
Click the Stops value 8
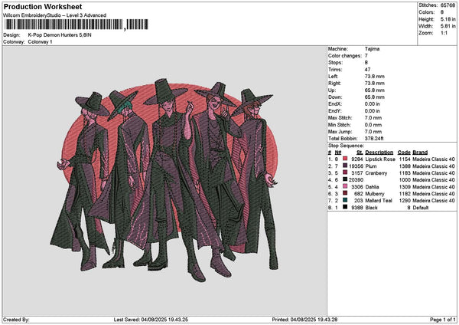pos(366,63)
